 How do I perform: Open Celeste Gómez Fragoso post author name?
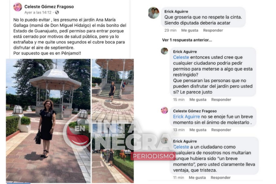(x=49, y=7)
